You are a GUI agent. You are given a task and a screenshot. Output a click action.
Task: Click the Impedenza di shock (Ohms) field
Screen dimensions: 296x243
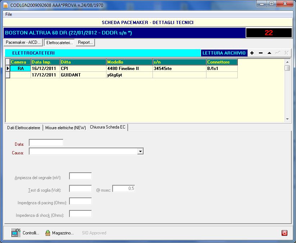[x=81, y=214]
